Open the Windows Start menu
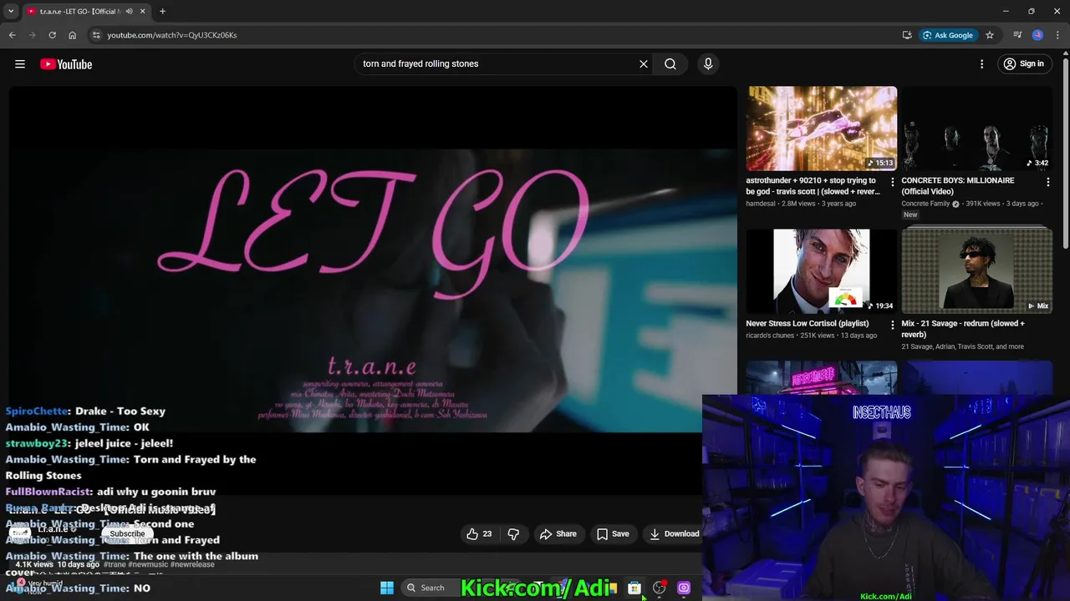 pyautogui.click(x=387, y=588)
